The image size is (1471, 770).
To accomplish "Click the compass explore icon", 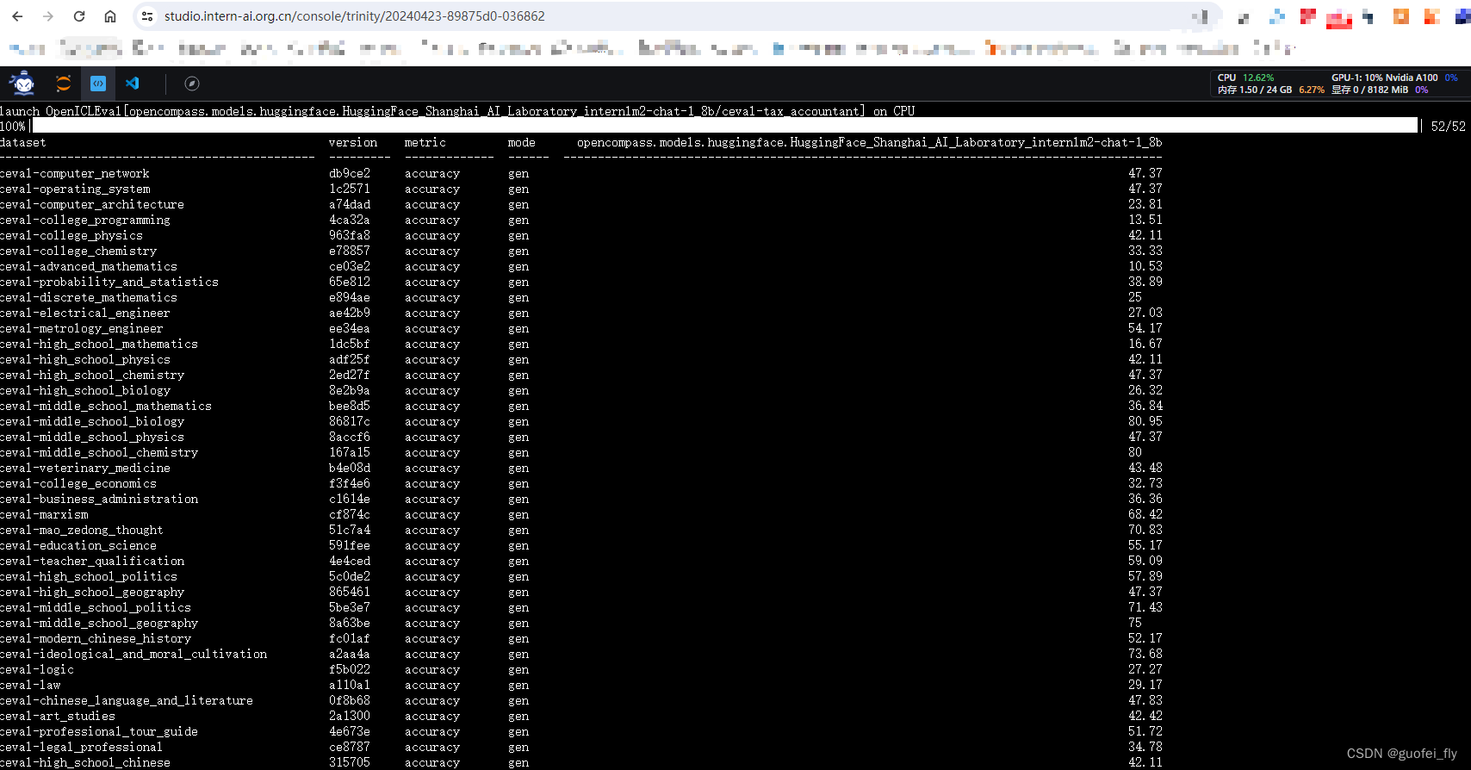I will tap(192, 84).
